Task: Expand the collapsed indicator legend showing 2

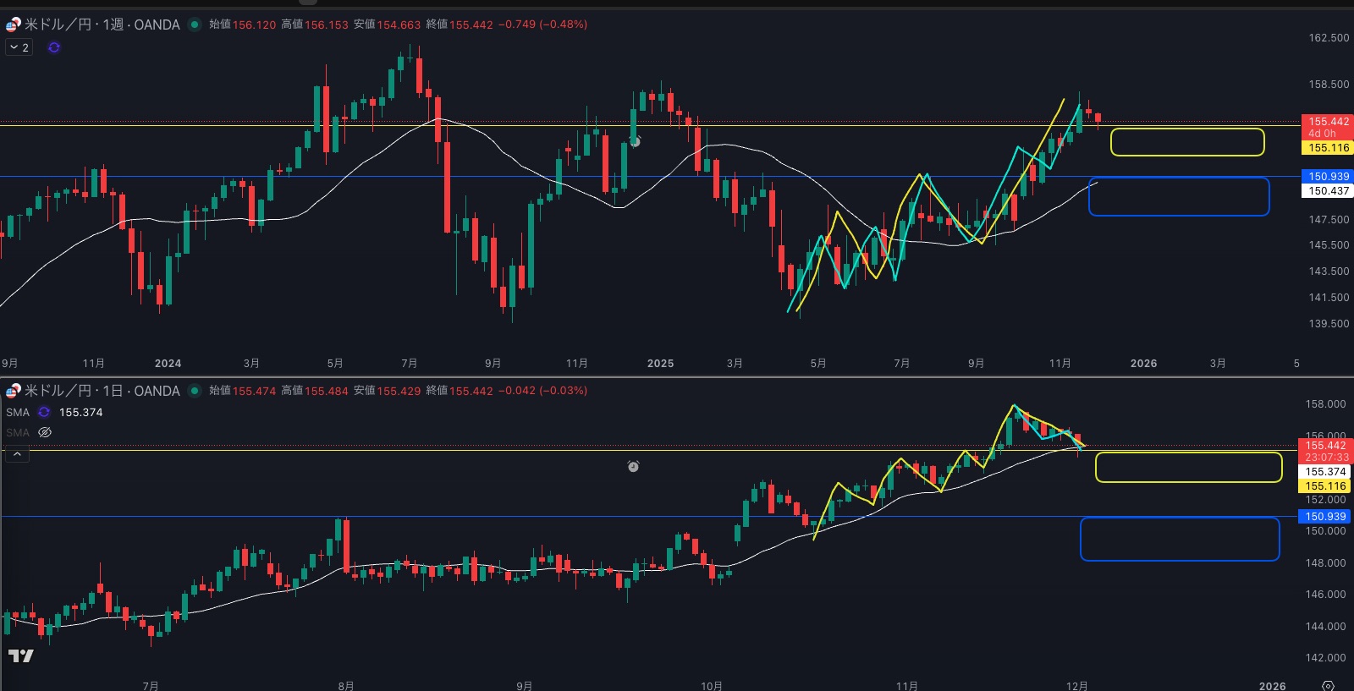Action: click(19, 47)
